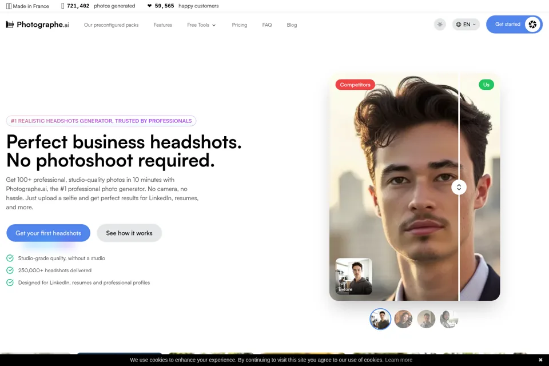
Task: Click See how it works button
Action: (129, 233)
